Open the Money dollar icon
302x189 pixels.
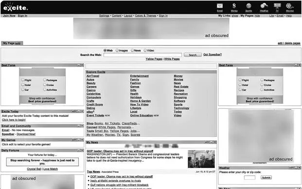coord(234,6)
